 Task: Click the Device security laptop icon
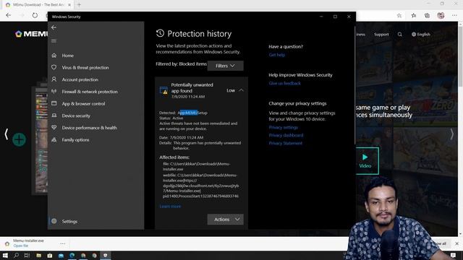coord(54,116)
